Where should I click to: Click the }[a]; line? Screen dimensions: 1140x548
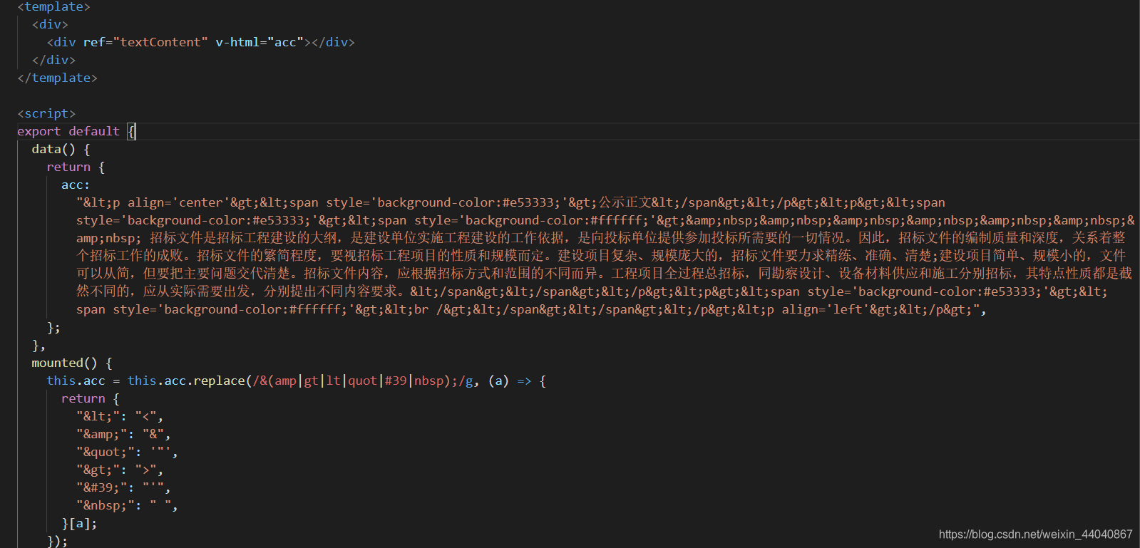click(79, 523)
